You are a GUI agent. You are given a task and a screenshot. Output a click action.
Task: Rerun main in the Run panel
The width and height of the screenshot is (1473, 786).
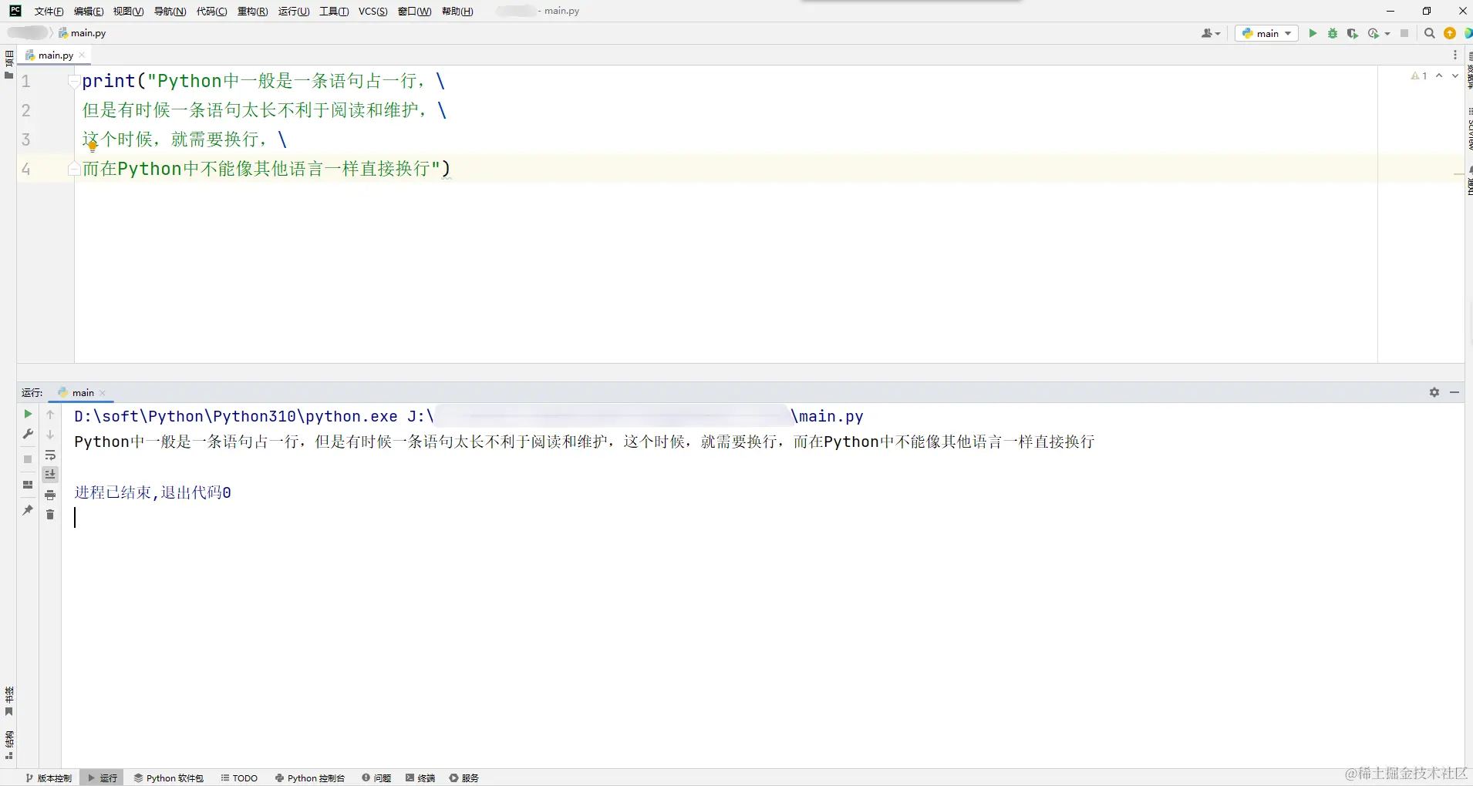[28, 414]
